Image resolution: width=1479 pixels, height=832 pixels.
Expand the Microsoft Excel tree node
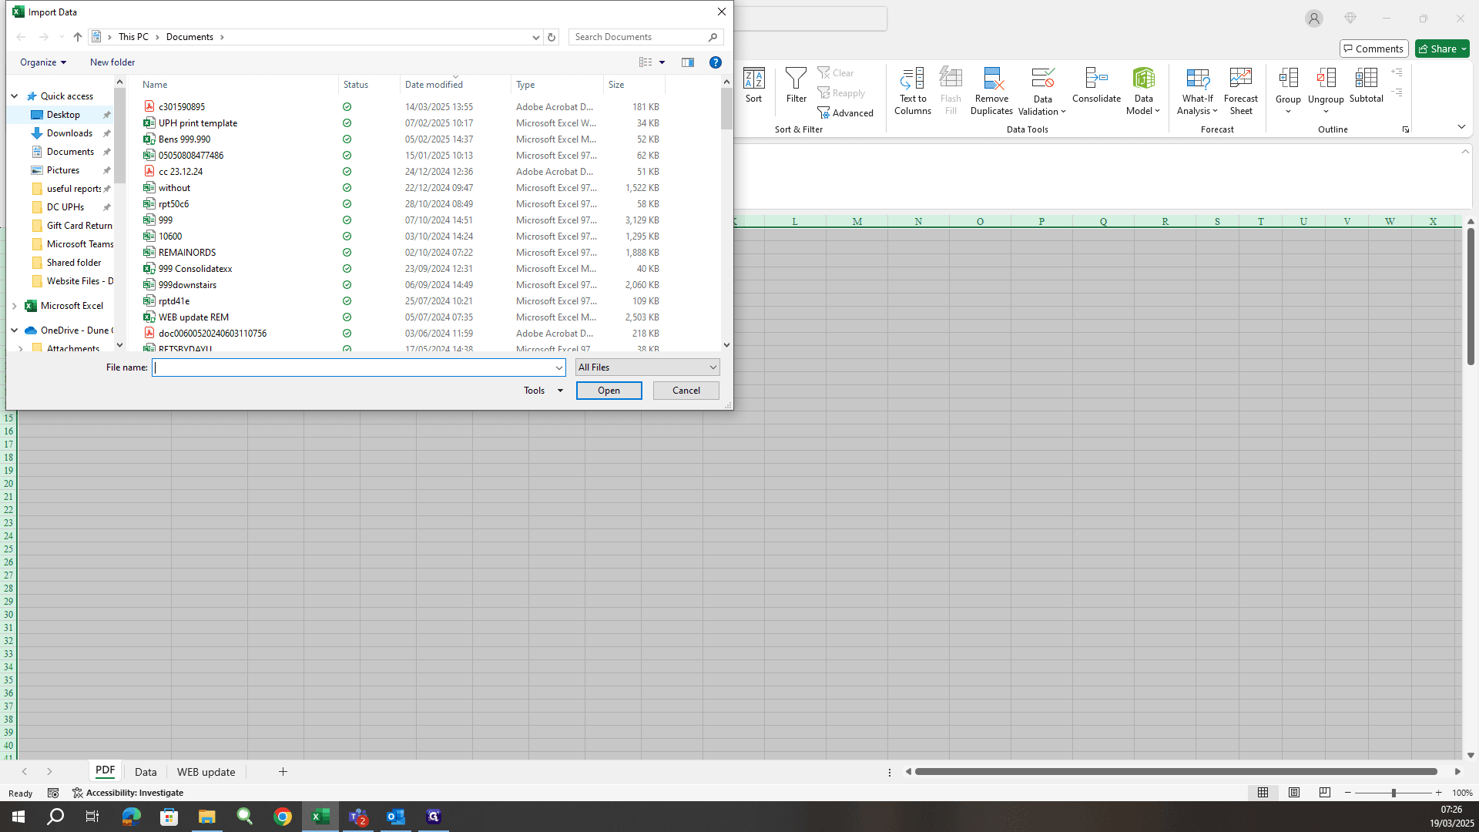[x=14, y=306]
